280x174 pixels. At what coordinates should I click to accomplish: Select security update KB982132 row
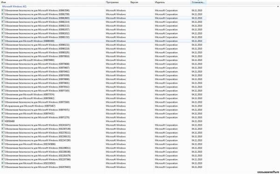[x=104, y=26]
